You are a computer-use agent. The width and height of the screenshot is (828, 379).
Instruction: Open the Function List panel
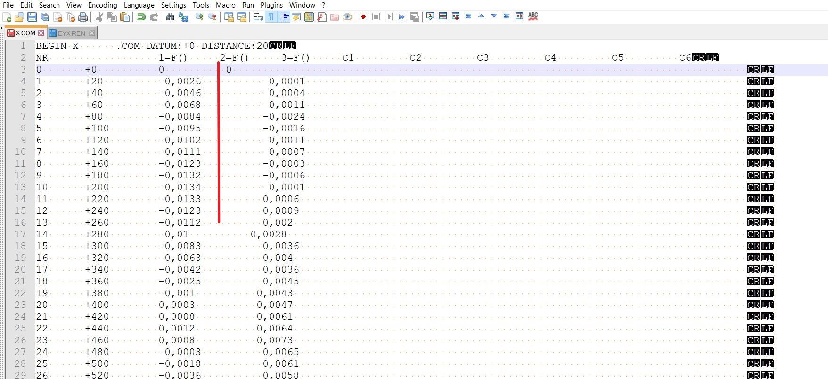[x=322, y=17]
